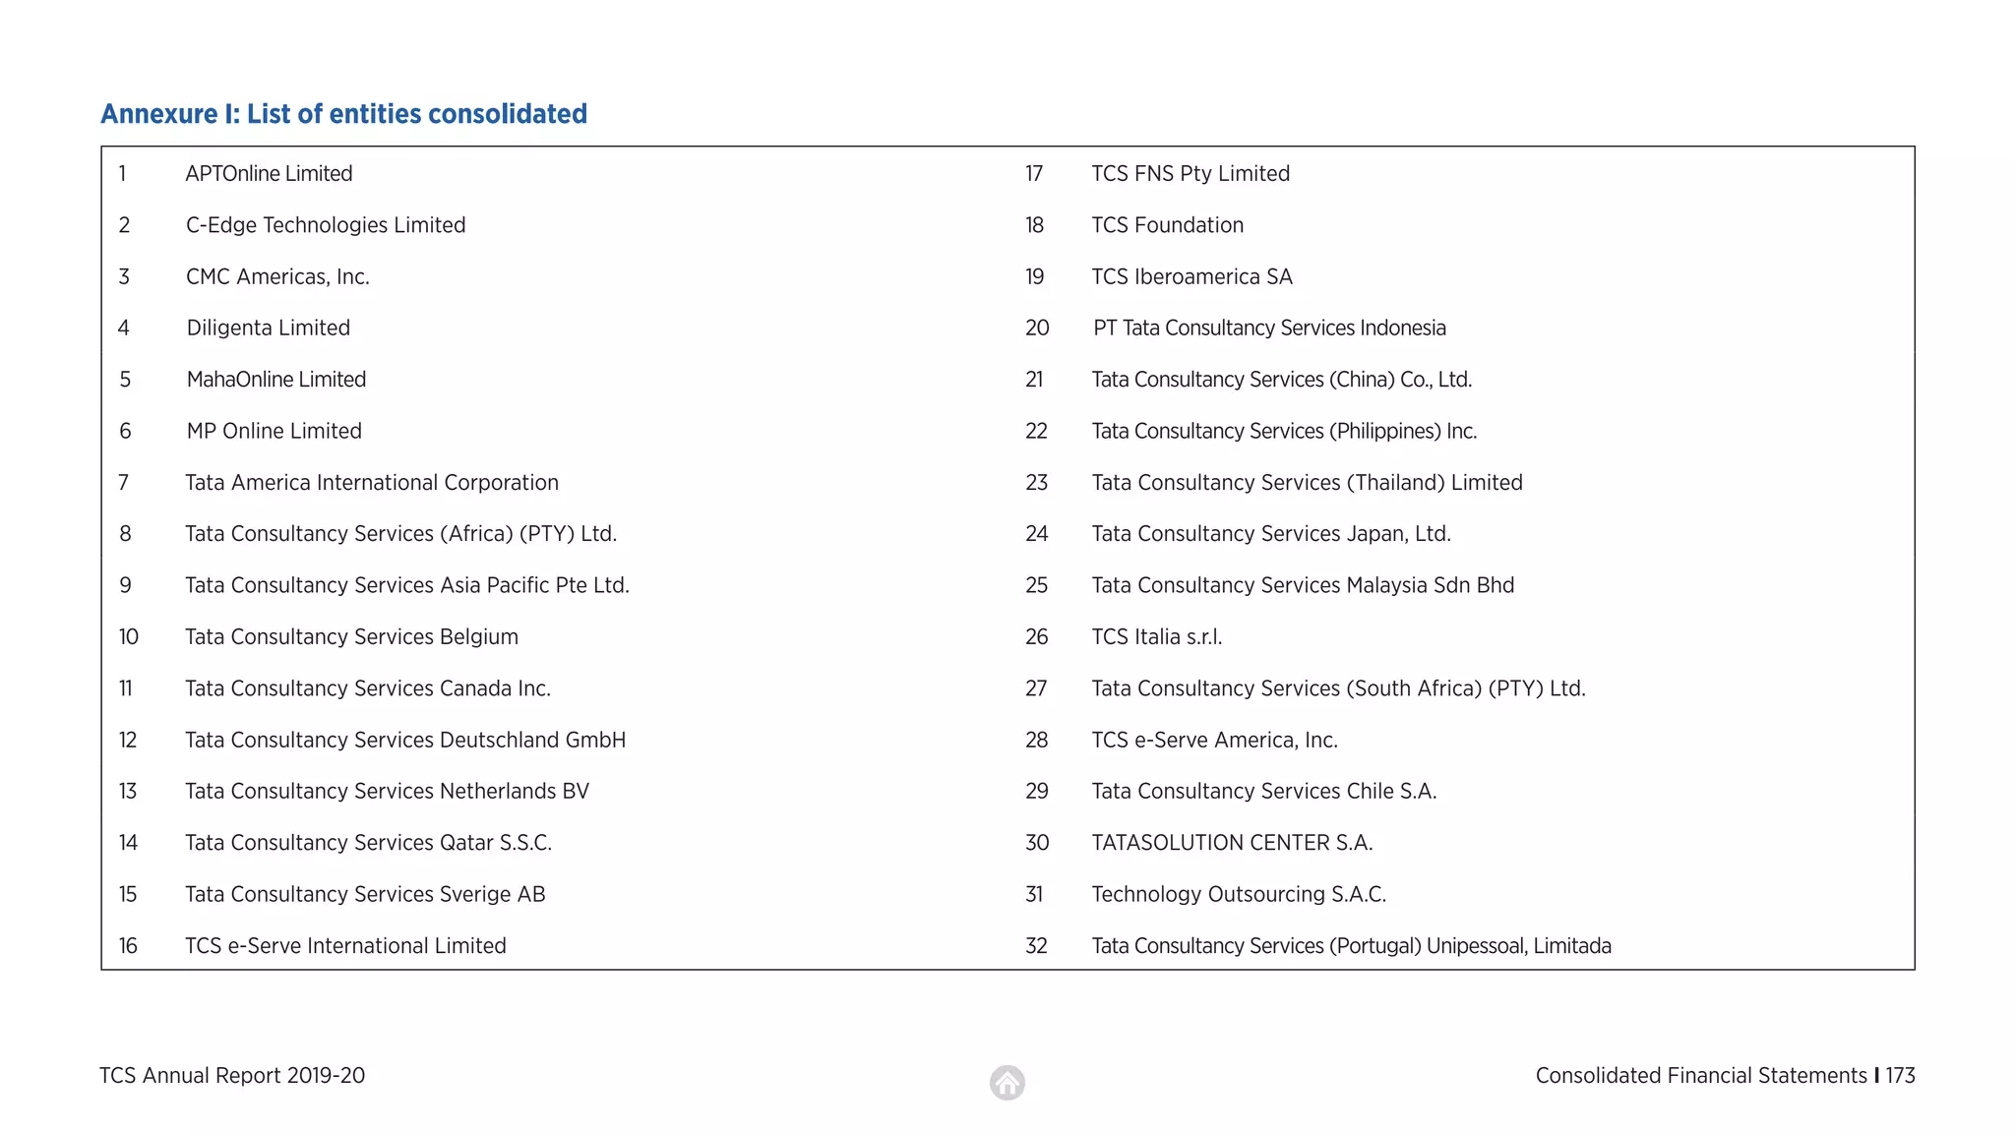Click the Annexure I heading
This screenshot has height=1134, width=2015.
tap(343, 114)
